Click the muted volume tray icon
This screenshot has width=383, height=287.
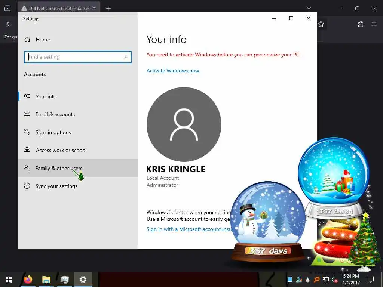click(334, 280)
